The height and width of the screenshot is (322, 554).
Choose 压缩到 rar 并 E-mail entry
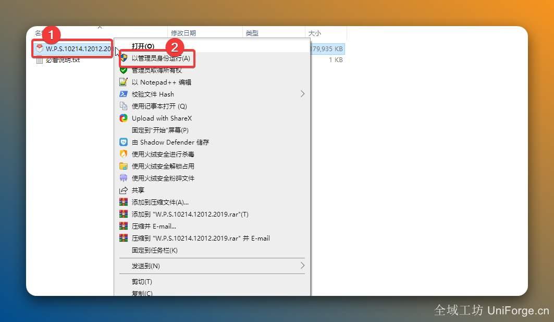point(201,238)
